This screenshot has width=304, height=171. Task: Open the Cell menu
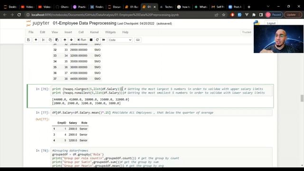pyautogui.click(x=81, y=32)
